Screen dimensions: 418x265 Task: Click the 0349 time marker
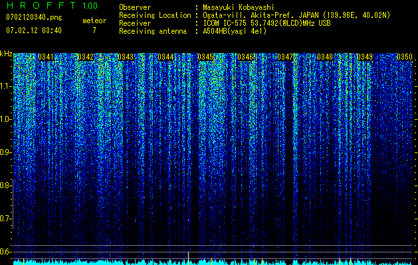click(365, 57)
